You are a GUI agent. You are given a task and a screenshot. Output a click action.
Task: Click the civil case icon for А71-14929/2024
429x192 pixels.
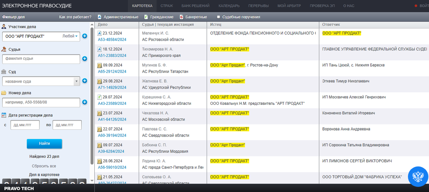tap(100, 81)
